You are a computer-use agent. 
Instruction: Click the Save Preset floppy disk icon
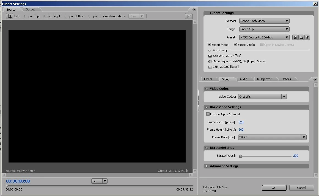pyautogui.click(x=295, y=38)
